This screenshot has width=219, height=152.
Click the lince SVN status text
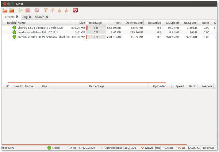[x=8, y=148]
